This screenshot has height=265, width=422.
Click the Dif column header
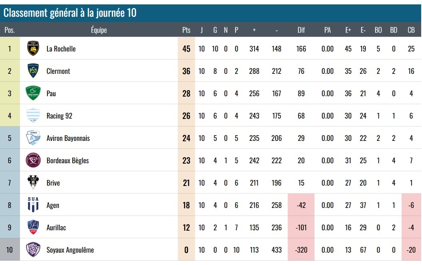[301, 30]
